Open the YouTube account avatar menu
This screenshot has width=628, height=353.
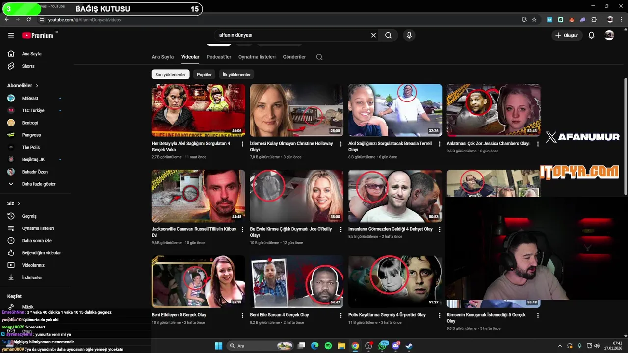pyautogui.click(x=609, y=35)
